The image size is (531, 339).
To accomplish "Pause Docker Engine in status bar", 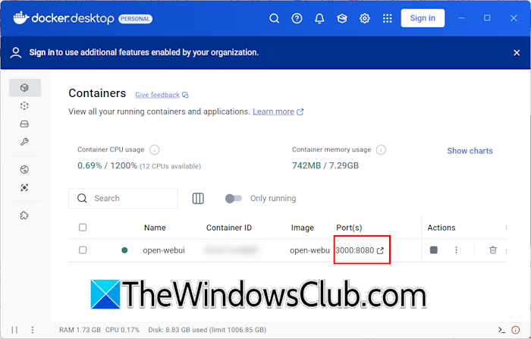I will click(x=14, y=330).
